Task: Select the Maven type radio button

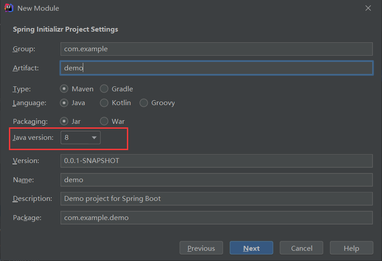Action: pos(64,89)
